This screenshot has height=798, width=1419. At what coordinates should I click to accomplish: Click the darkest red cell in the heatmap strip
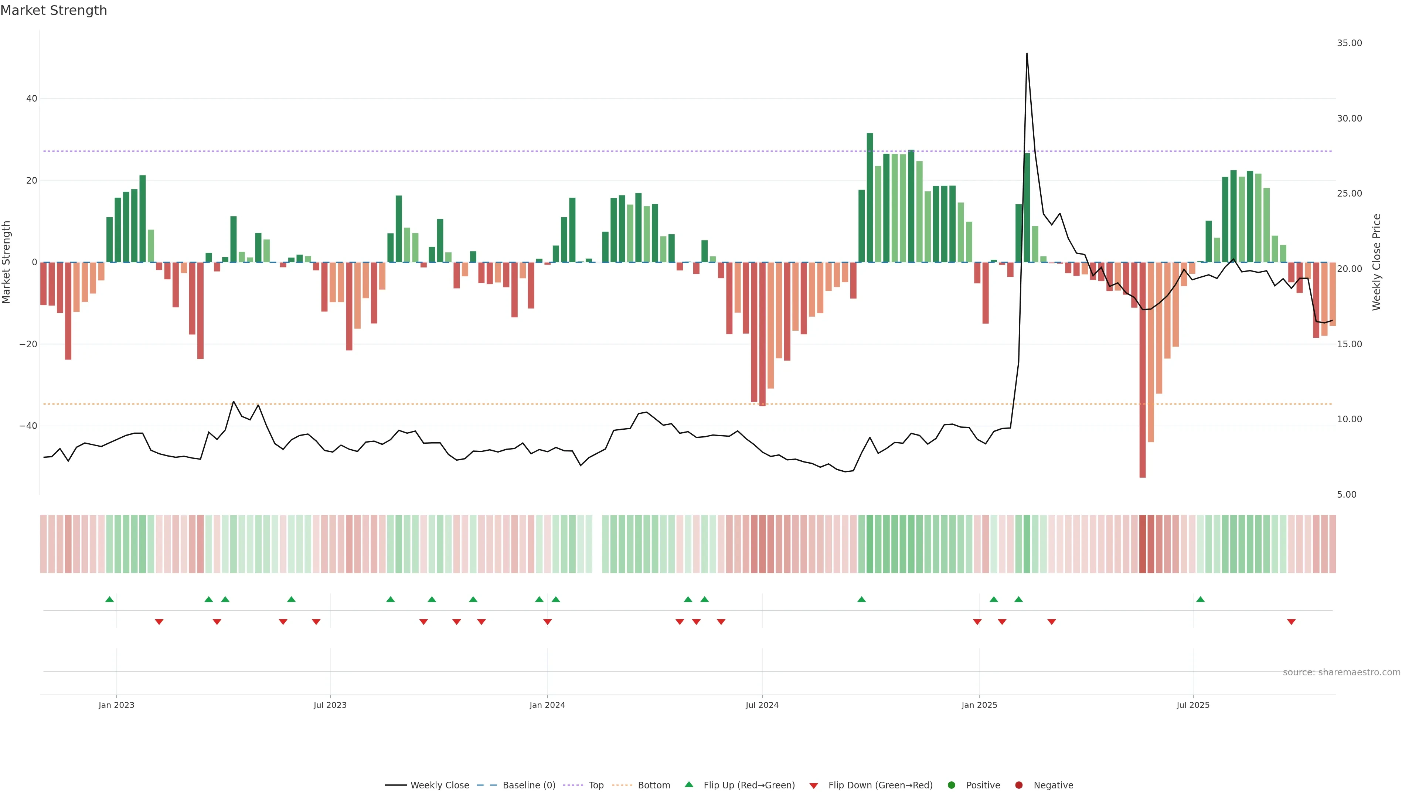point(1143,544)
